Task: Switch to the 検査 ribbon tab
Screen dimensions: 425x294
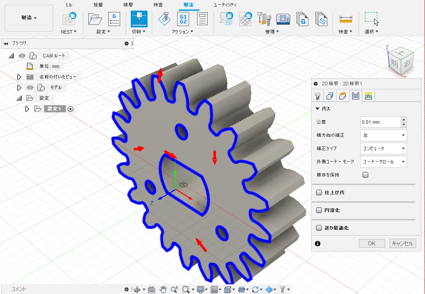Action: click(158, 4)
